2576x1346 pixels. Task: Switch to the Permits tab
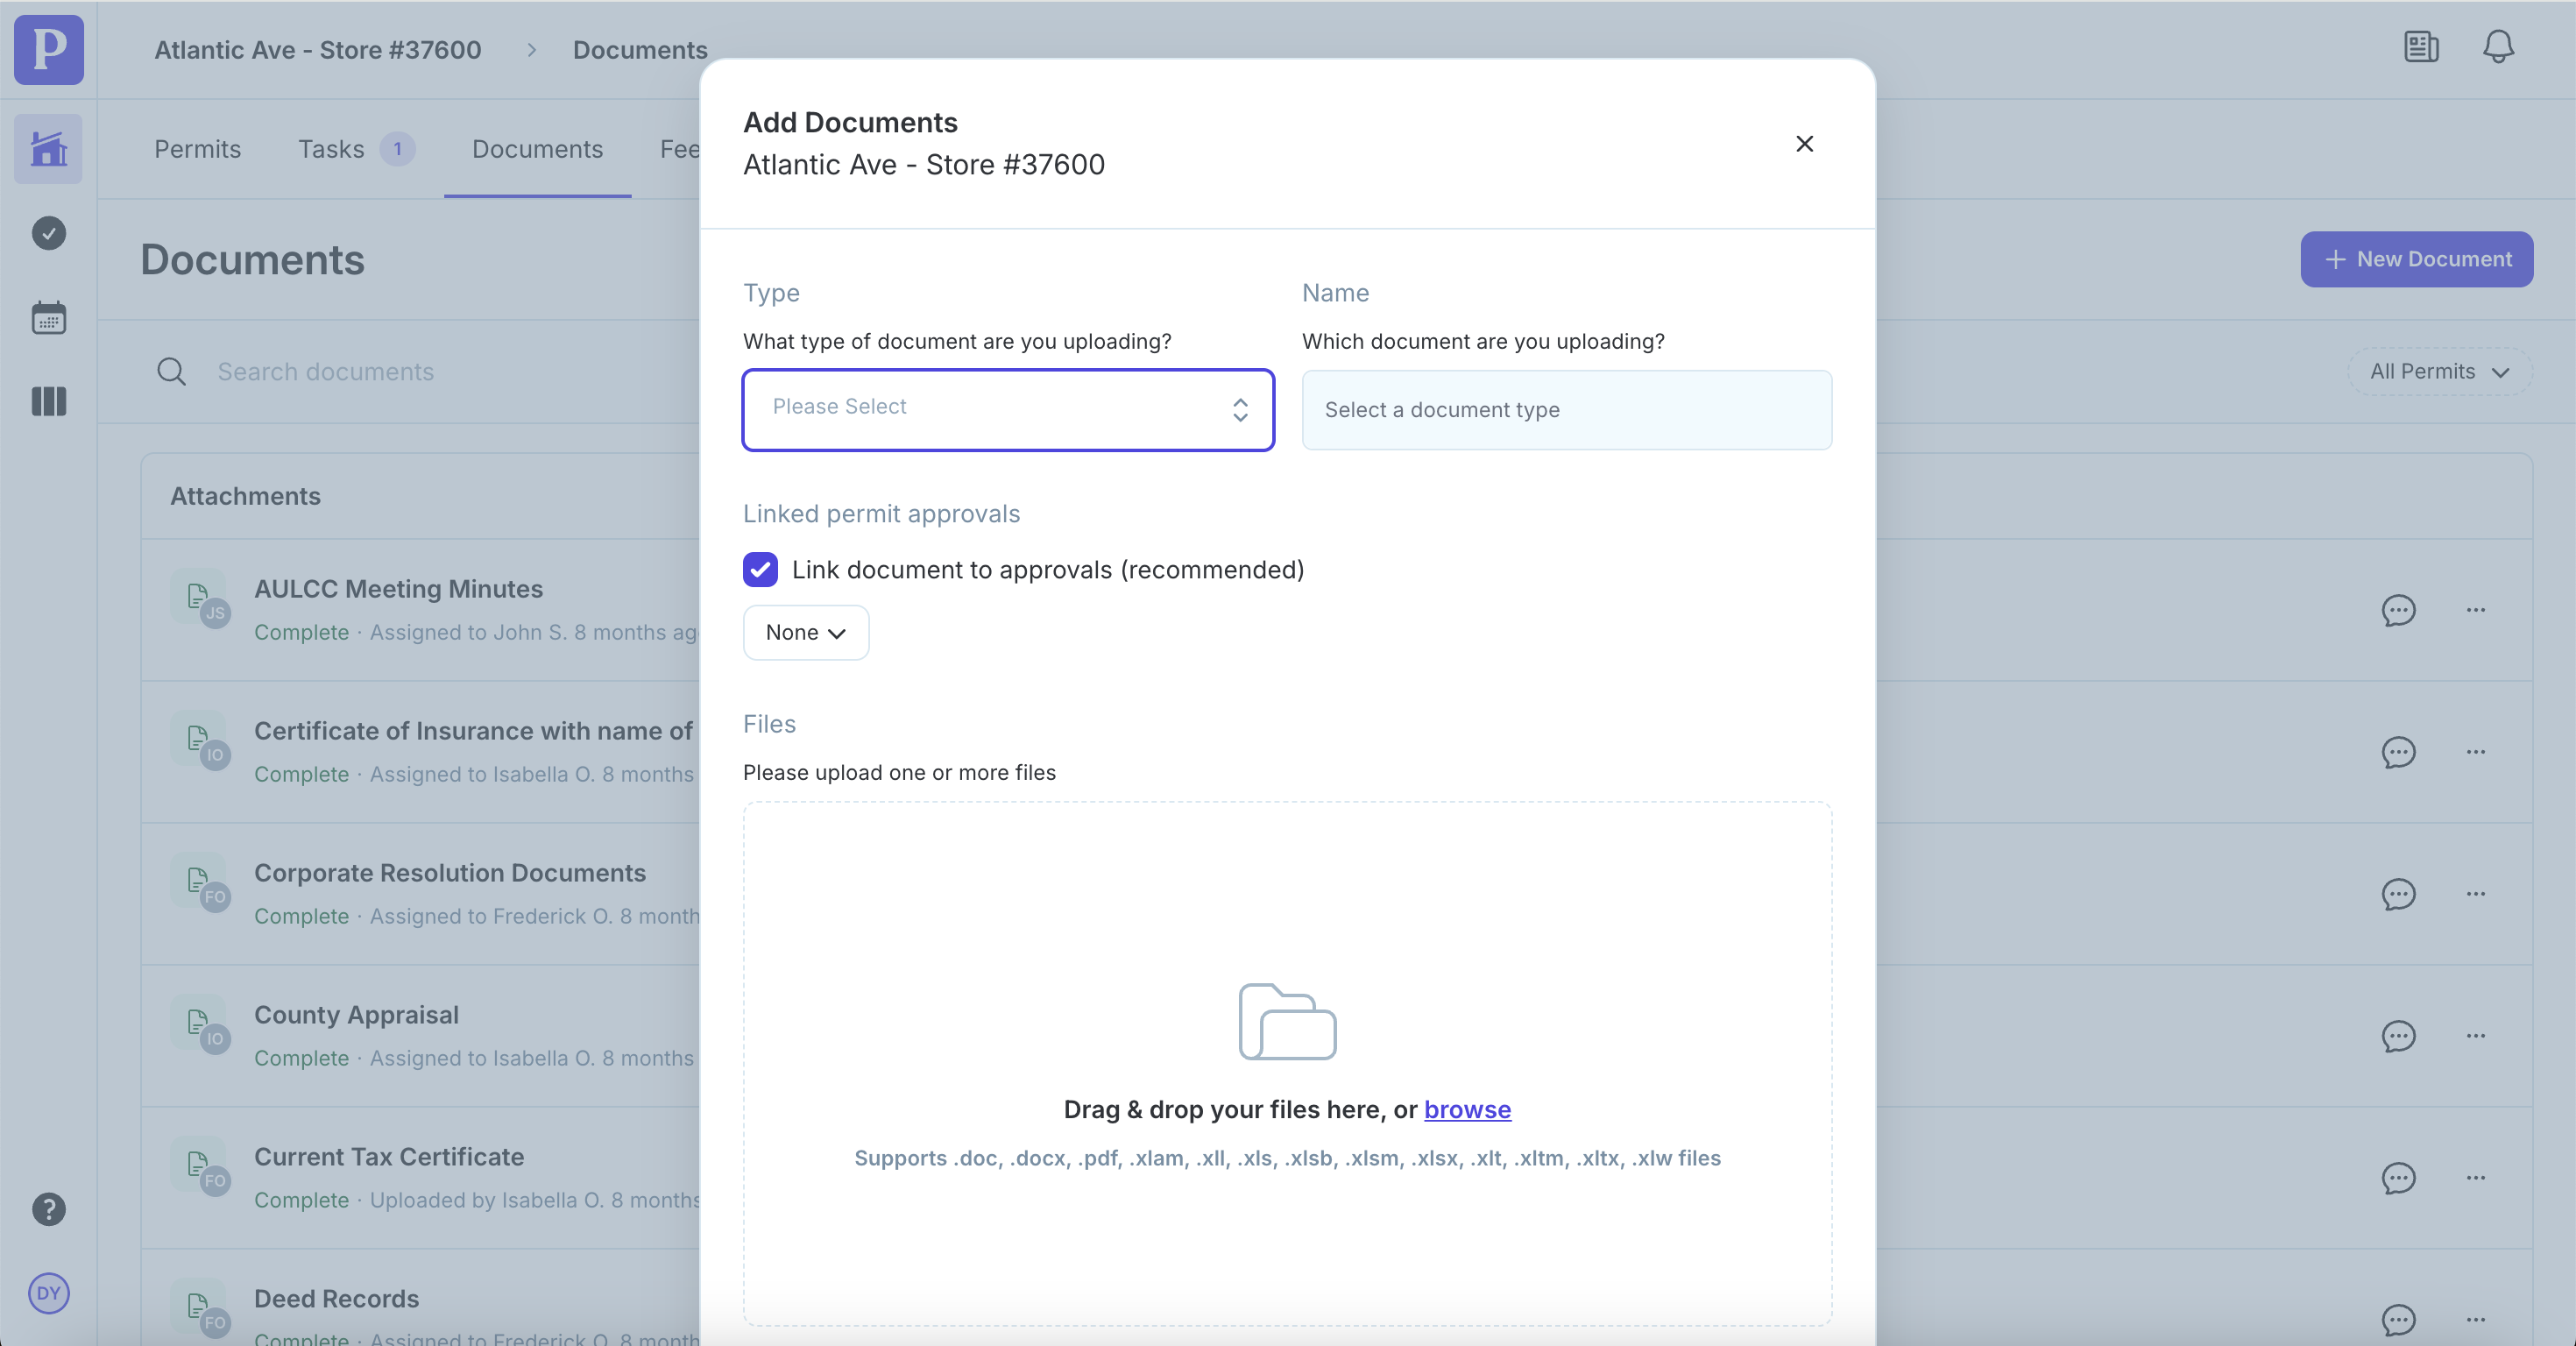(197, 149)
